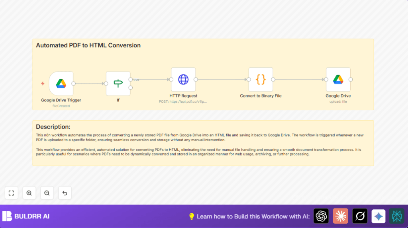Click the 'Description:' heading
This screenshot has width=408, height=228.
[53, 127]
